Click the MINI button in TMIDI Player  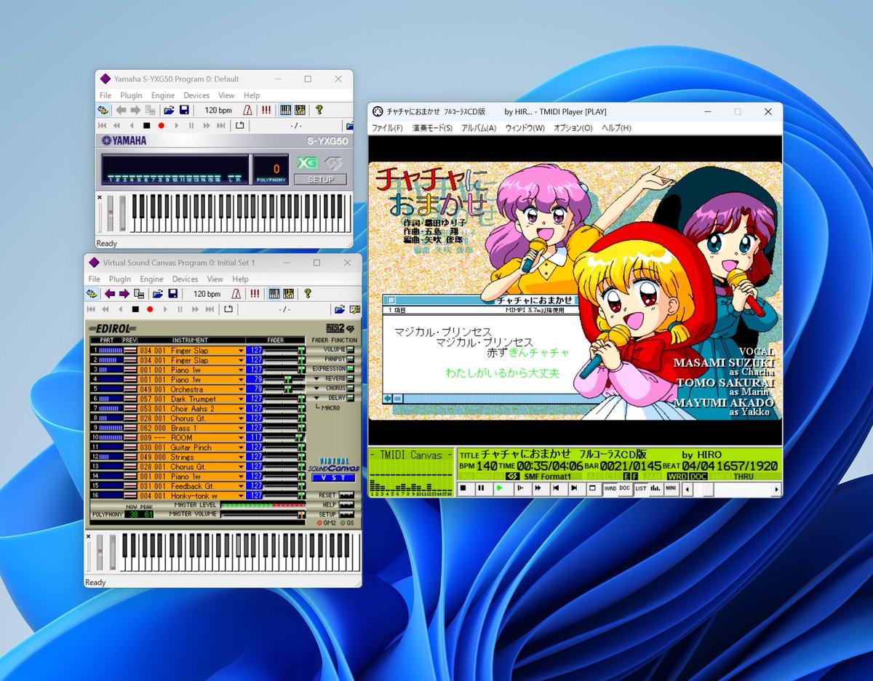coord(671,488)
